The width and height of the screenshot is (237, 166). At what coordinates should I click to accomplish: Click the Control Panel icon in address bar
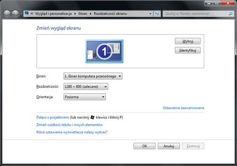click(27, 14)
